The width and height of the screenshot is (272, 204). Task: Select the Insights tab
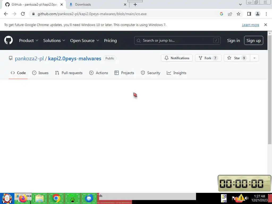click(176, 73)
